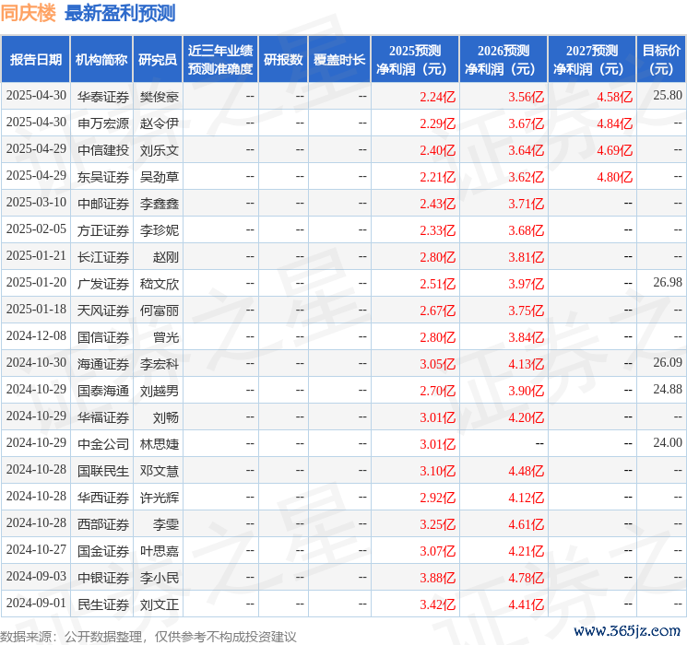Image resolution: width=687 pixels, height=645 pixels.
Task: Click the 数据来源 disclaimer footer text
Action: coord(148,636)
